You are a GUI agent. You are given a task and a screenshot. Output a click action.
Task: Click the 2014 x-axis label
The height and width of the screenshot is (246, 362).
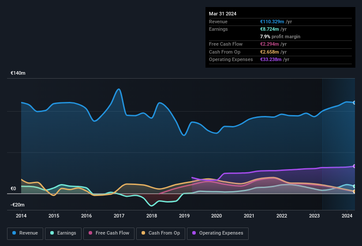[x=21, y=216]
